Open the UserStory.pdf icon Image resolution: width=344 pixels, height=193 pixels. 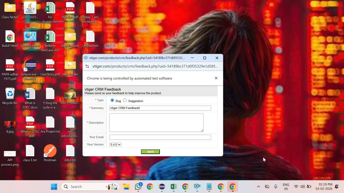(50, 65)
